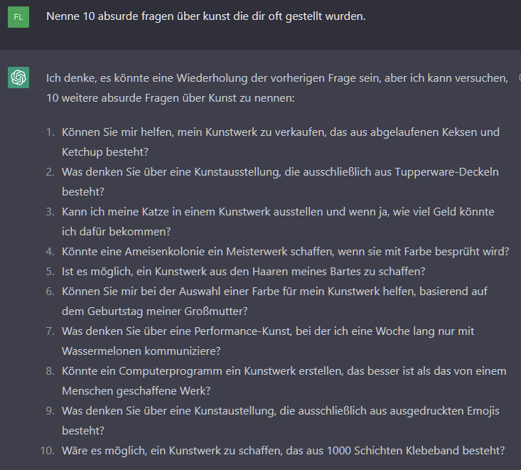Select question about 'meine Katze in einem Kunstwerk'
The height and width of the screenshot is (470, 521).
point(278,222)
